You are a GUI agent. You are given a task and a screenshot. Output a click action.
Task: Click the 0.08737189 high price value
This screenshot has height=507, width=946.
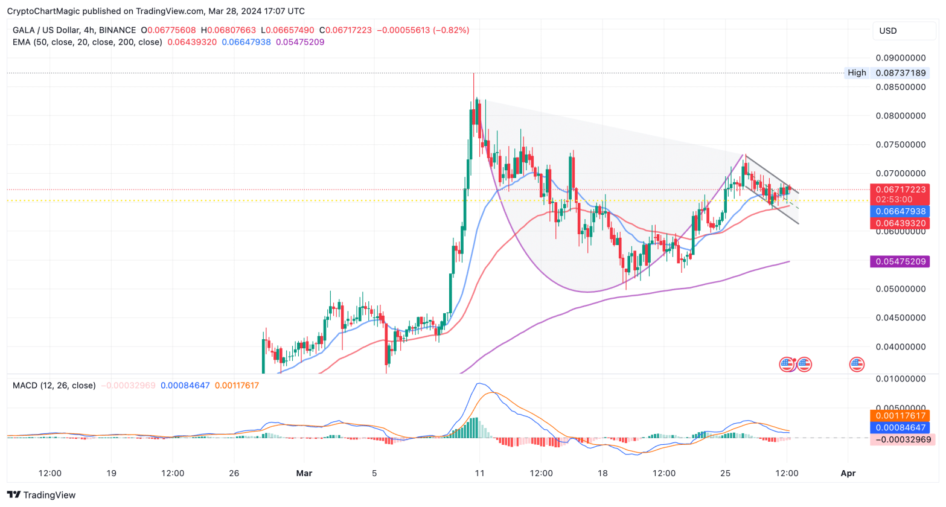[901, 72]
